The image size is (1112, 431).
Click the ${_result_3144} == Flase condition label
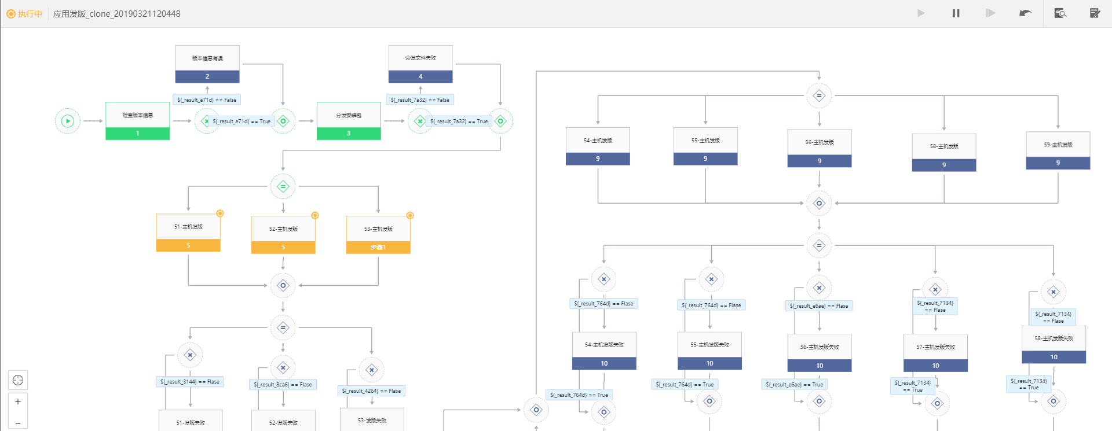pyautogui.click(x=190, y=382)
